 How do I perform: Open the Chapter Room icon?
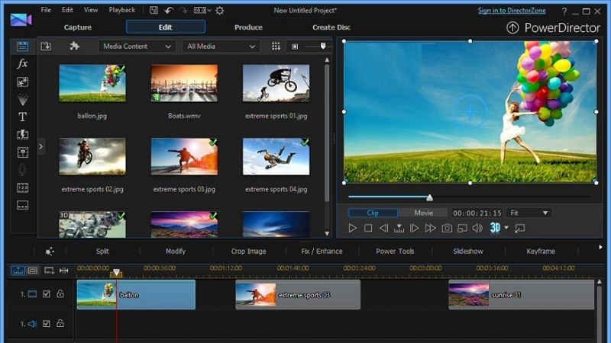click(22, 188)
